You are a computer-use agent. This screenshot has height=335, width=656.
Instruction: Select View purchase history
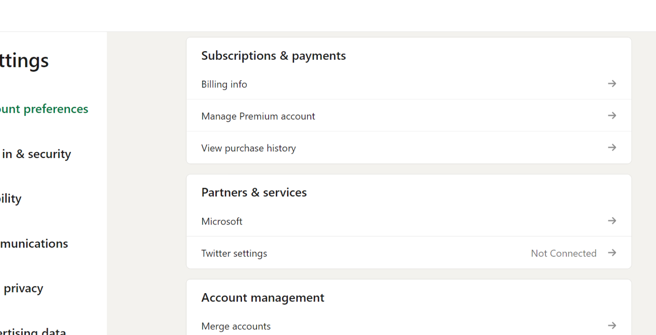pyautogui.click(x=248, y=148)
